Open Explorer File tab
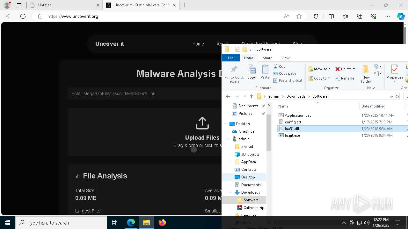 (230, 58)
